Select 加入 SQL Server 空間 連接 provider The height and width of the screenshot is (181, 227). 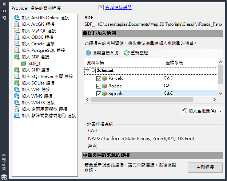[x=47, y=77]
